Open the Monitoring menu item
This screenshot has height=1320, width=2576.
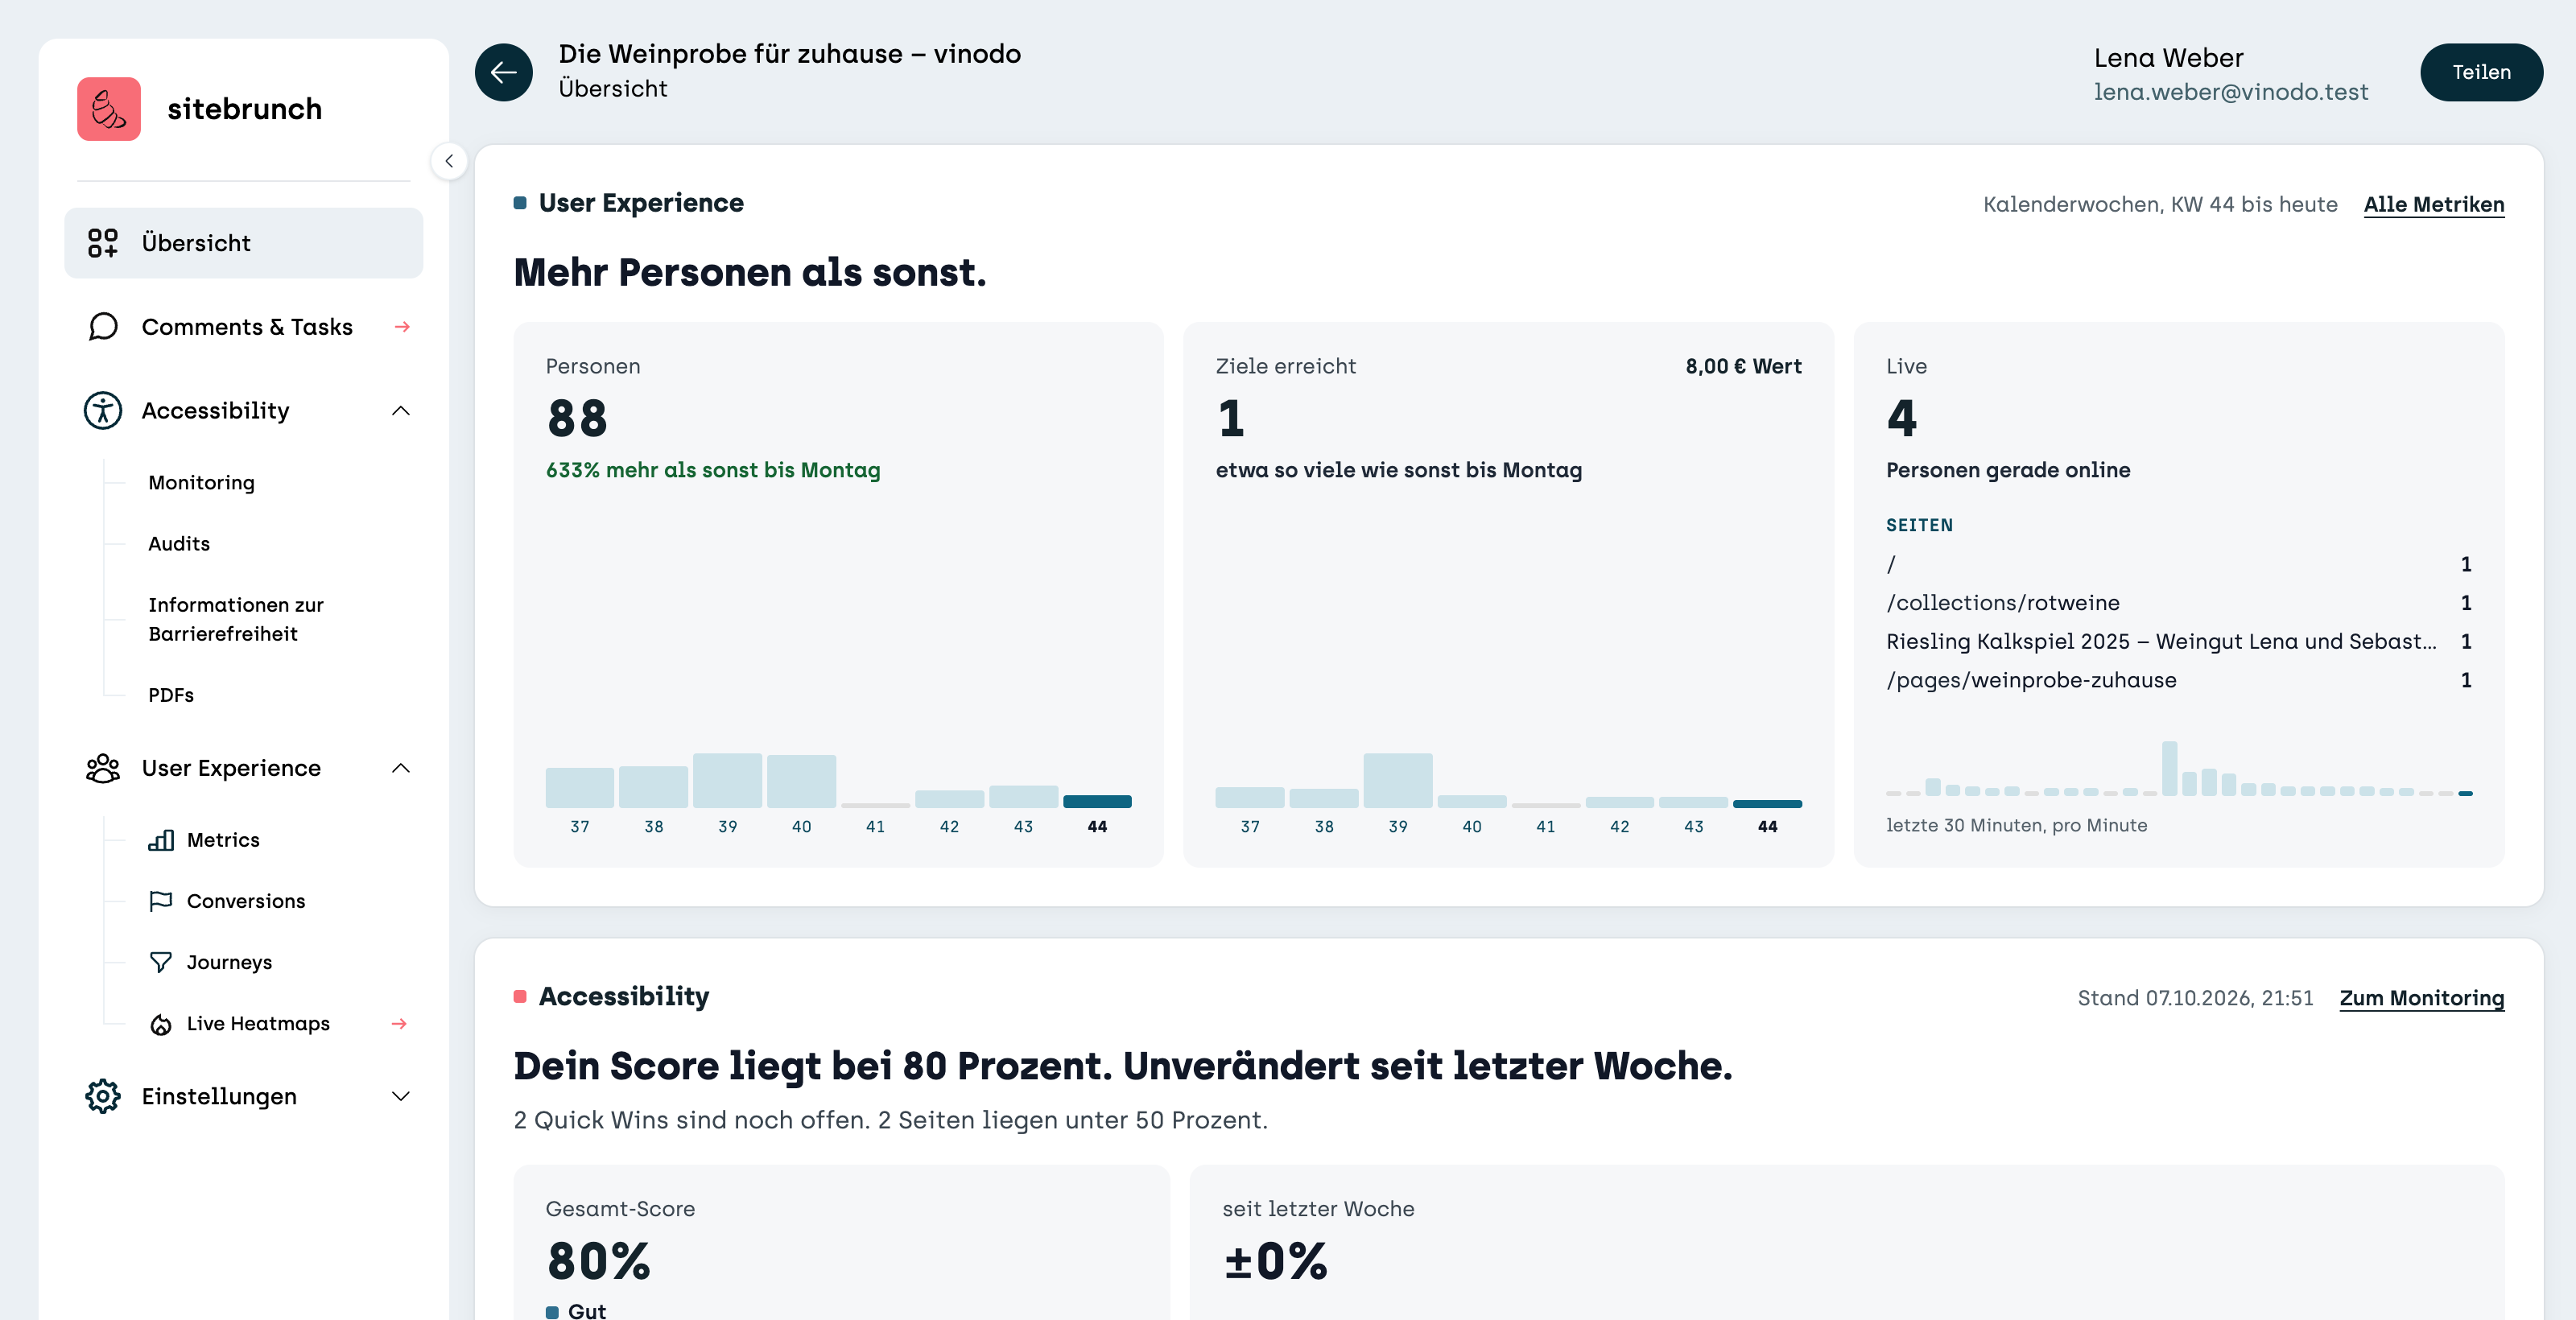(x=202, y=482)
